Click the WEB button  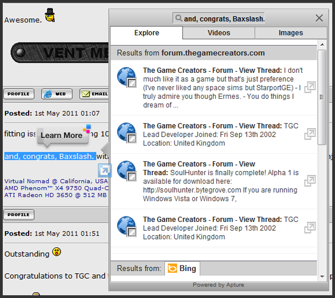tap(57, 94)
